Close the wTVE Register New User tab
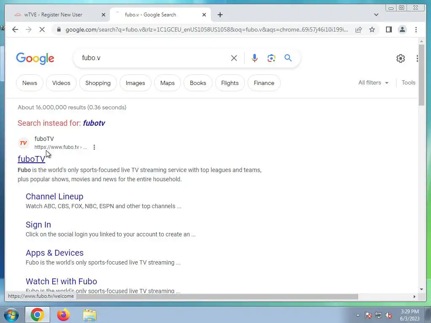 [104, 15]
